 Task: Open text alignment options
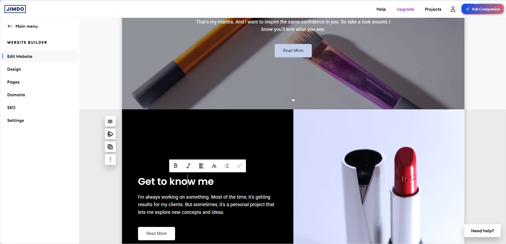pos(201,166)
